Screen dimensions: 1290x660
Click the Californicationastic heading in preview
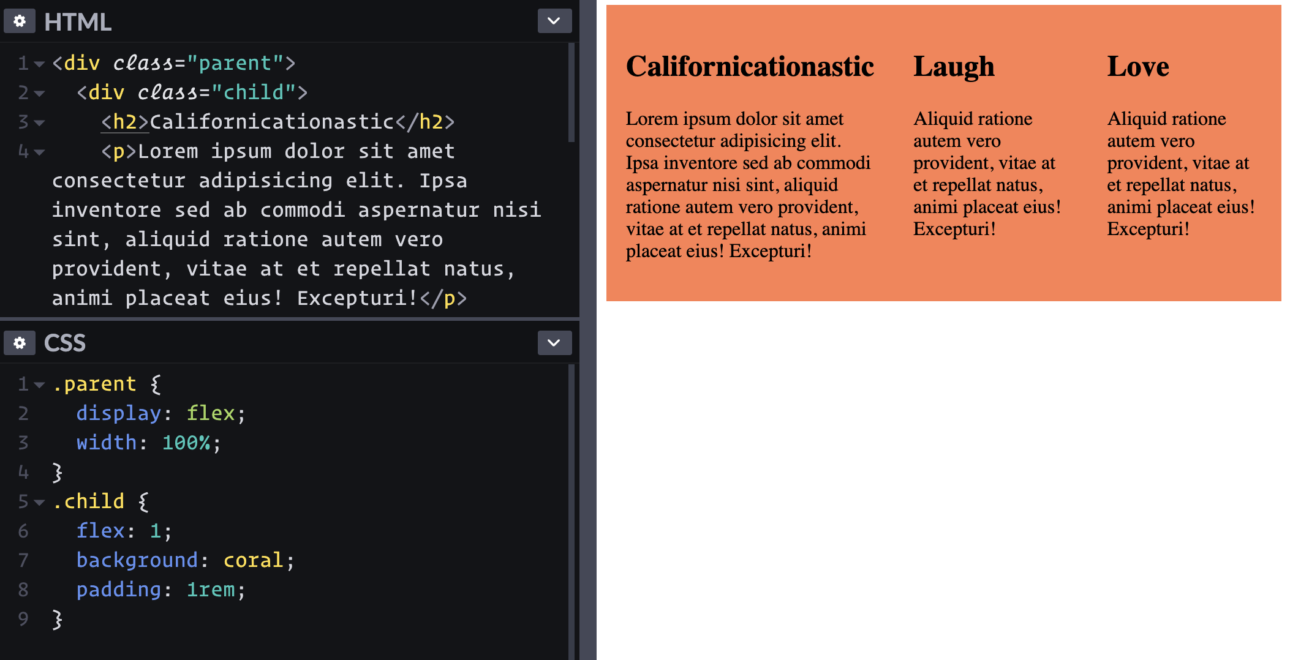pyautogui.click(x=750, y=66)
